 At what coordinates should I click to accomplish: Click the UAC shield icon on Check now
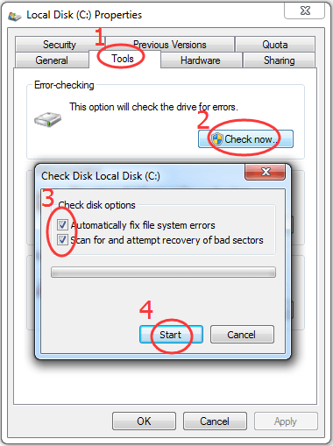point(217,139)
